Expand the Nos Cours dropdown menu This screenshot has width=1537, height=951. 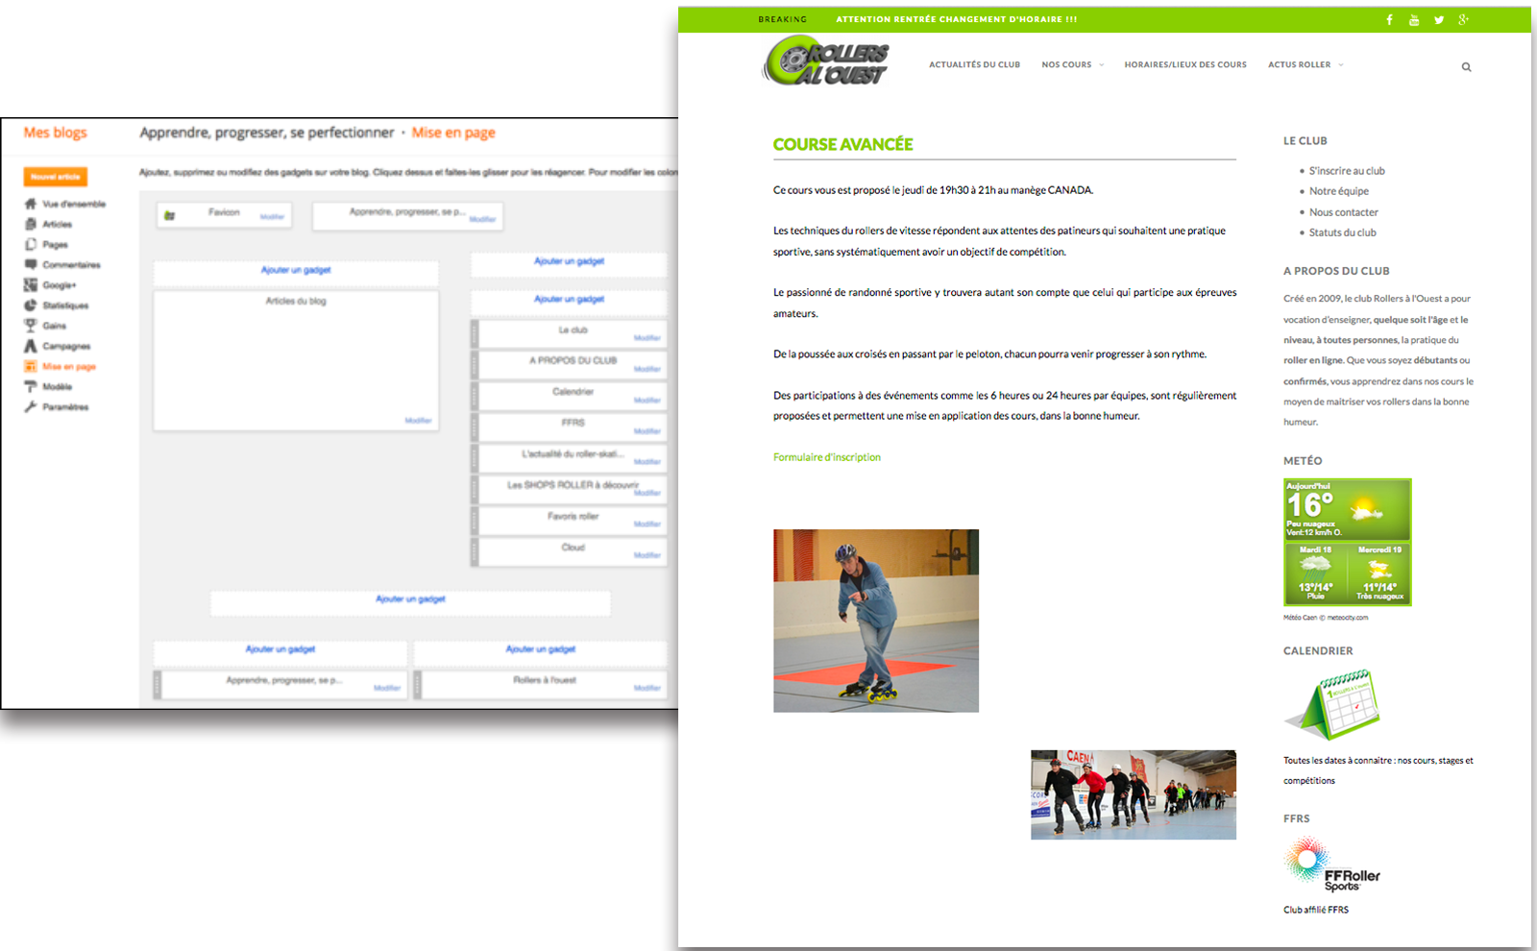(1072, 65)
